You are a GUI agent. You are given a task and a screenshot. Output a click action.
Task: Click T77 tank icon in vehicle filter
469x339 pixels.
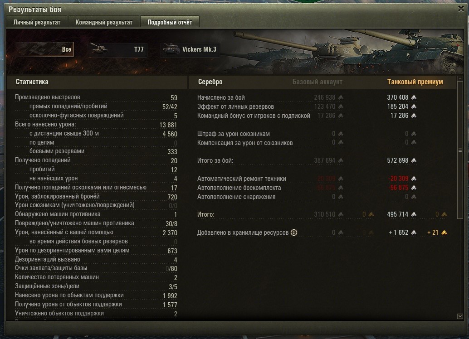tap(99, 49)
